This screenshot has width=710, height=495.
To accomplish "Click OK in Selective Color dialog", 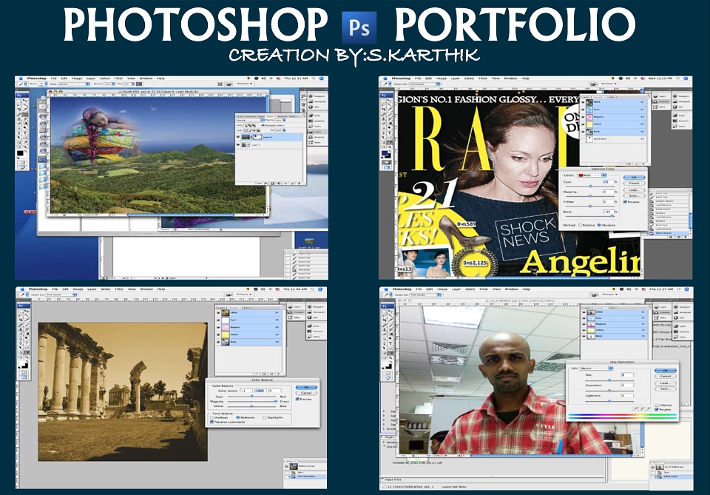I will 635,178.
